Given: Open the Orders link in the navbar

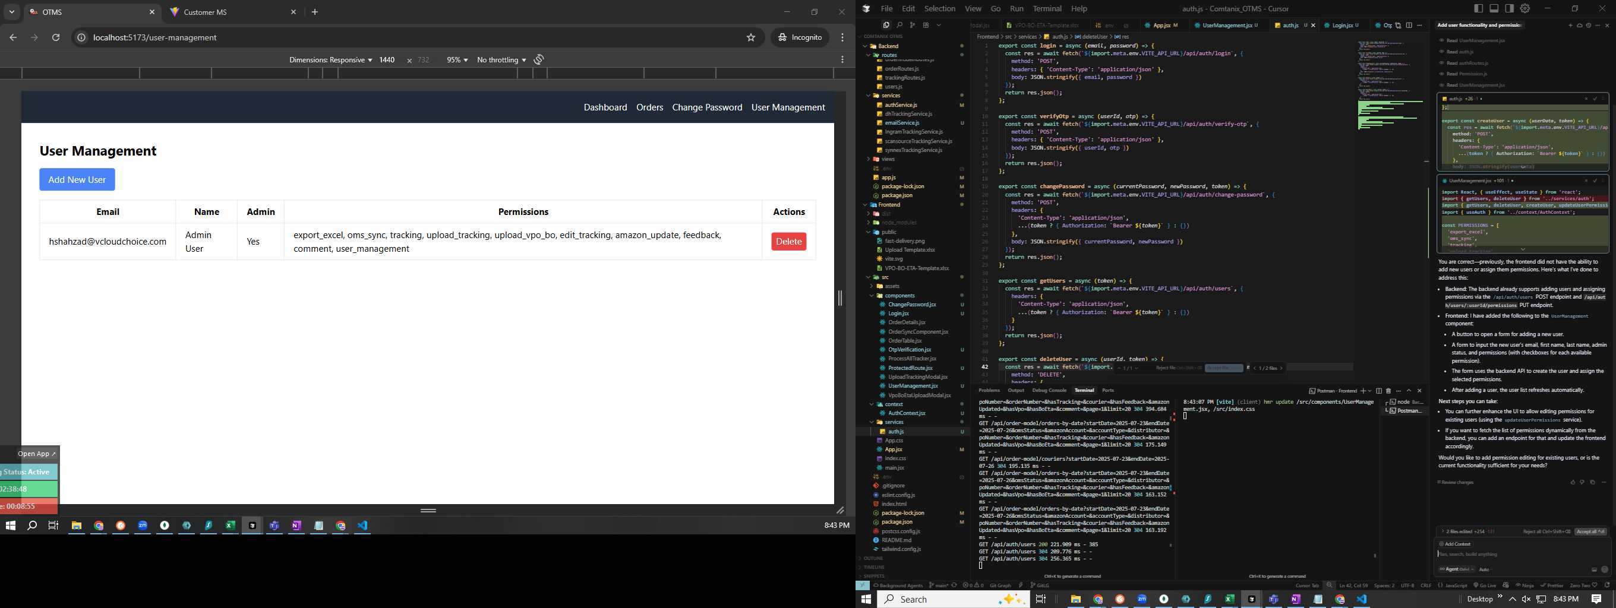Looking at the screenshot, I should 649,107.
